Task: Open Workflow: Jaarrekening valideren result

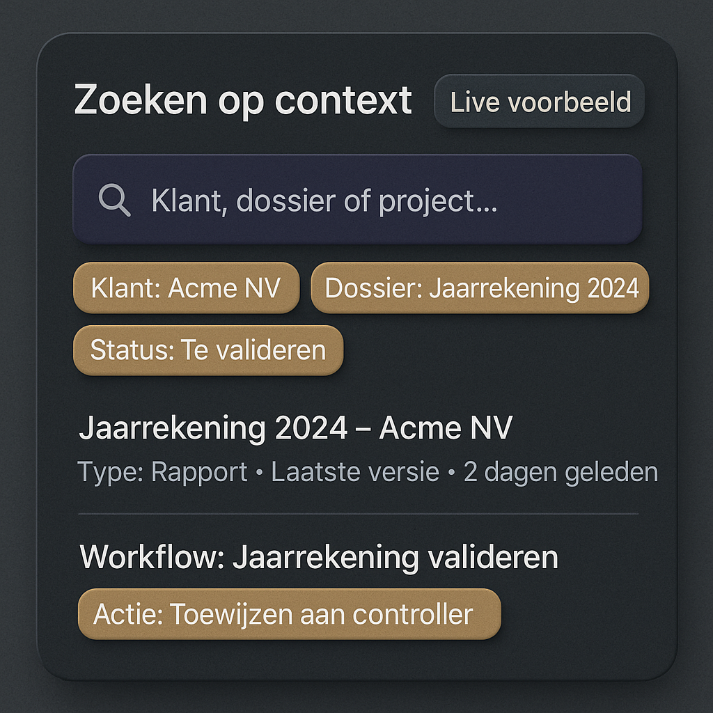Action: click(x=319, y=557)
